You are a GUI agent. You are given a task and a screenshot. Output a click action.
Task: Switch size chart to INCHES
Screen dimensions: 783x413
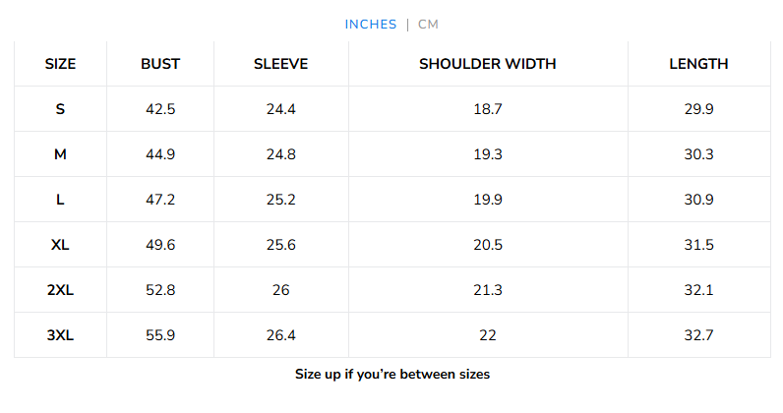tap(371, 25)
